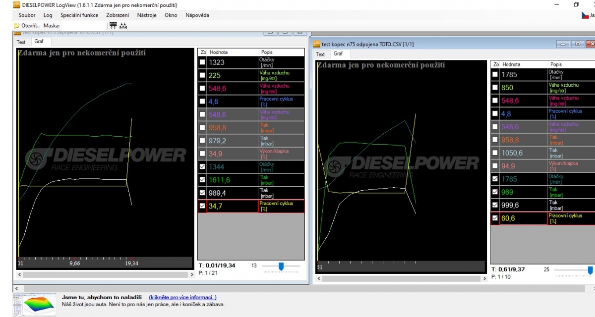Image resolution: width=595 pixels, height=317 pixels.
Task: Click the arrows-down window arrangement toolbar icon
Action: coord(123,25)
